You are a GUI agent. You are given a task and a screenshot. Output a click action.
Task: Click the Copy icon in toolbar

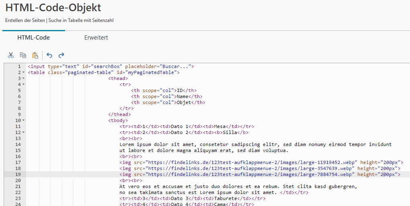23,55
